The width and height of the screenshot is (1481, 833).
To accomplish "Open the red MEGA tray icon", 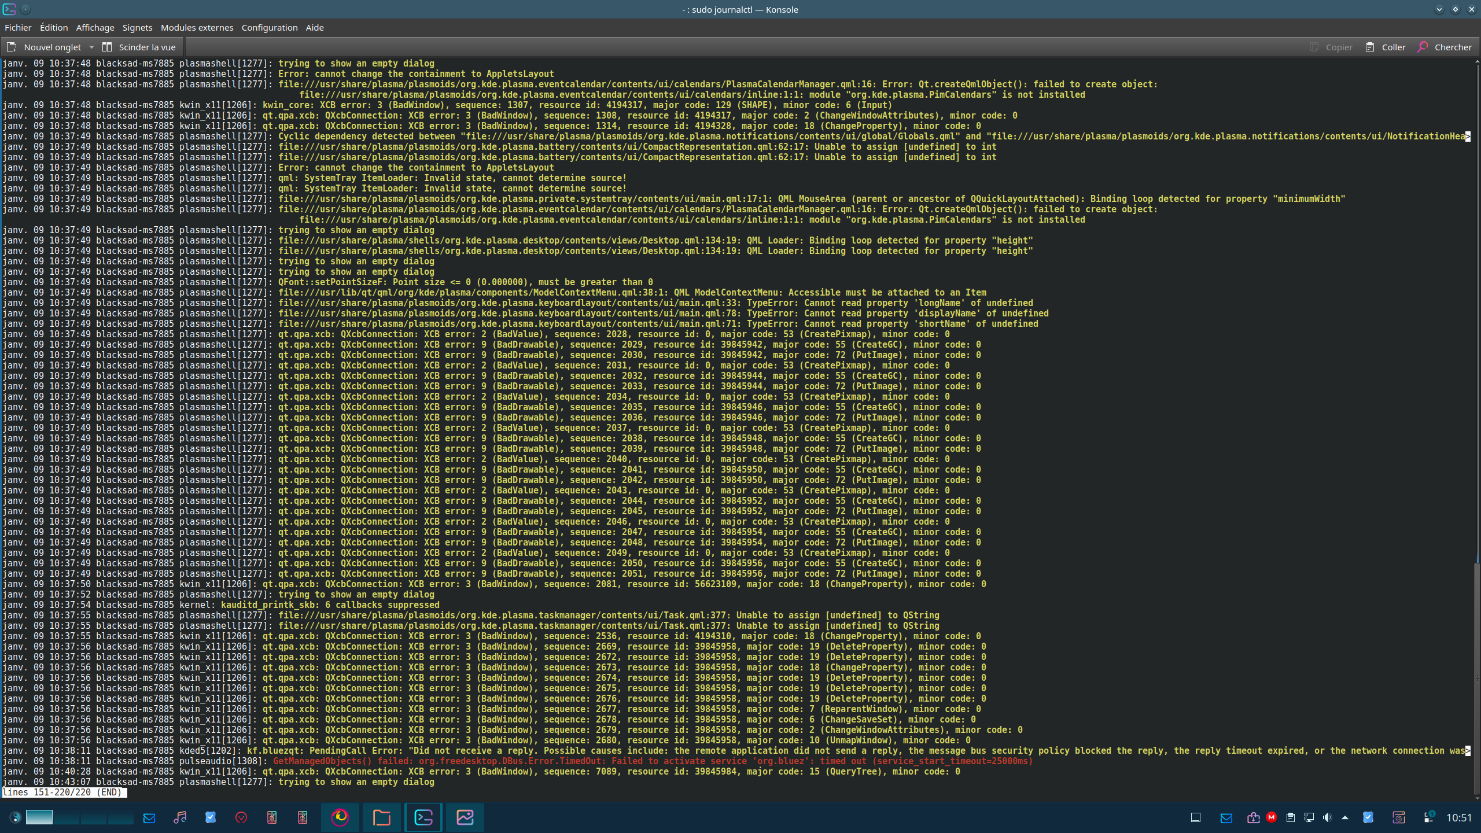I will coord(1272,817).
